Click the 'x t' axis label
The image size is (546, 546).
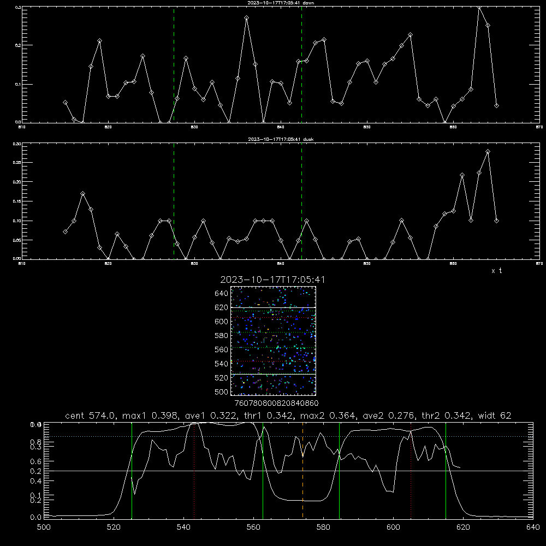(497, 271)
